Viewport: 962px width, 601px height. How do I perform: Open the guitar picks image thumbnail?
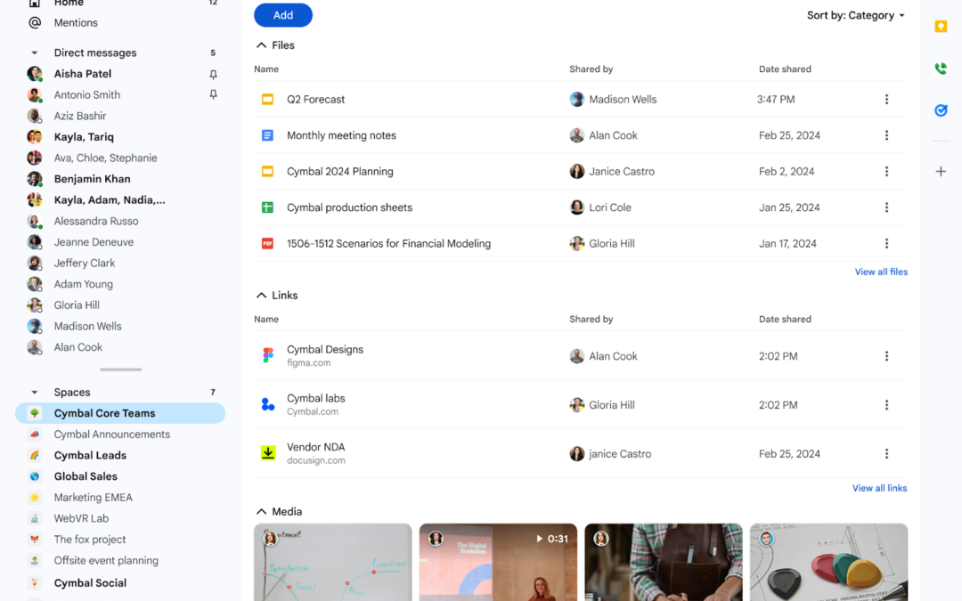829,563
